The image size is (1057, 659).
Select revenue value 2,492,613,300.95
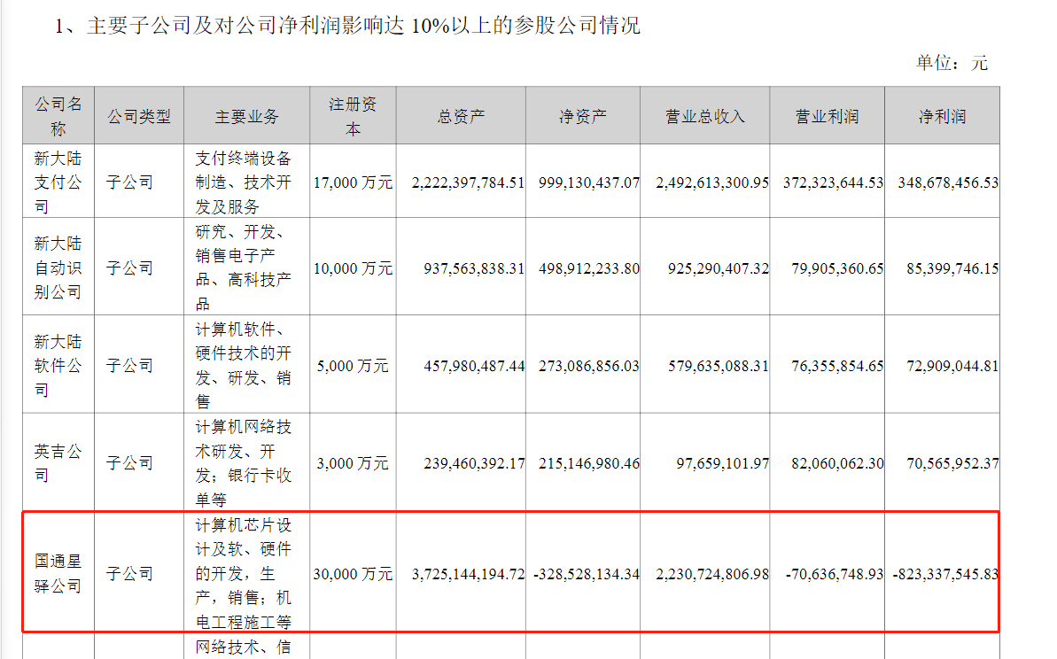(x=711, y=182)
